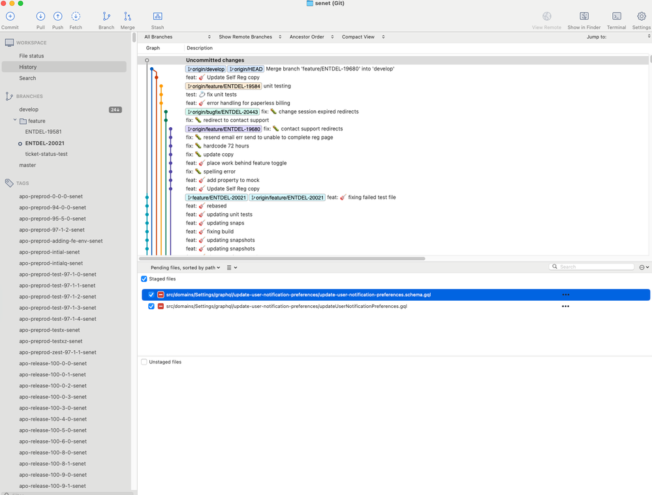Click the 24 behind badge on develop
The height and width of the screenshot is (495, 652).
pyautogui.click(x=115, y=110)
